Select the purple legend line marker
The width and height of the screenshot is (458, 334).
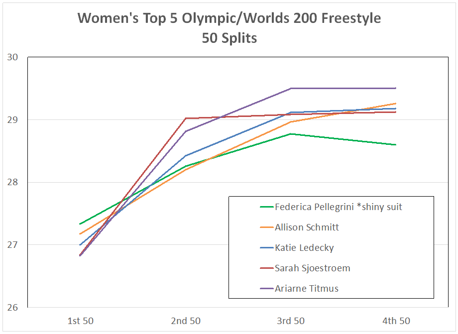click(266, 289)
